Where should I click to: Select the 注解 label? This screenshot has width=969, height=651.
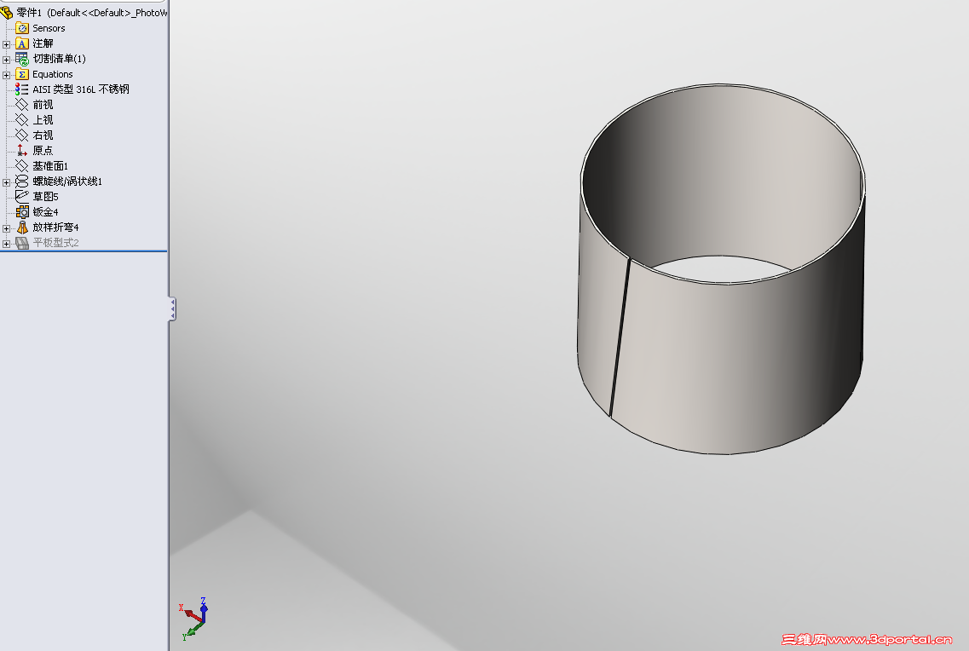pyautogui.click(x=43, y=43)
